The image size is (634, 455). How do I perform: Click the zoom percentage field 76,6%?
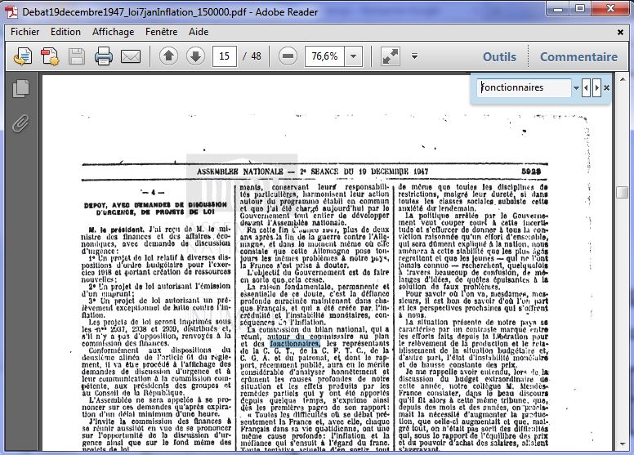(x=324, y=56)
